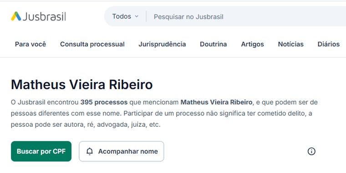The width and height of the screenshot is (346, 173).
Task: Click the Jusbrasil colored logo icon
Action: 16,16
